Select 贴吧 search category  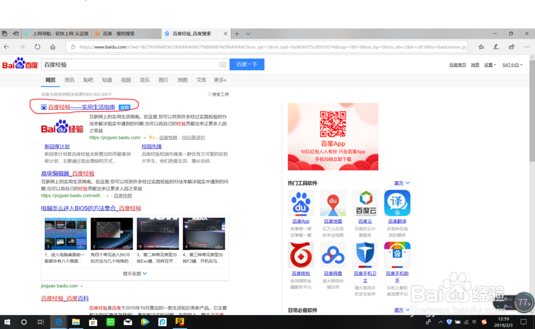coord(88,80)
